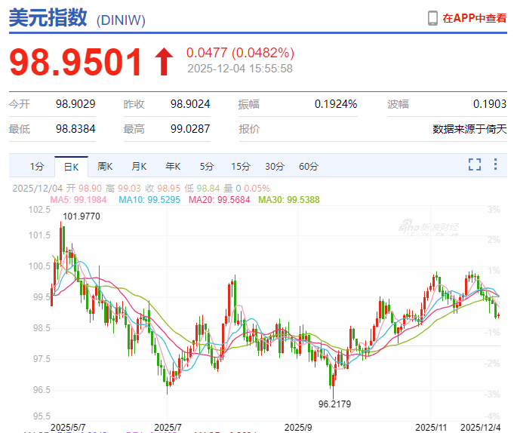Click the 美元指数 title heading
Screen dimensions: 514x433
click(49, 18)
